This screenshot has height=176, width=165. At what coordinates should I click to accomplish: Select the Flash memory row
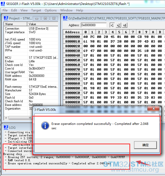pos(31,87)
